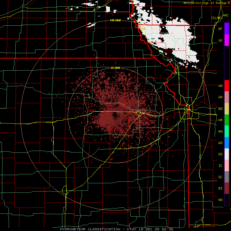Click the HYDROMETEOR CLASSIFICATION title text
The width and height of the screenshot is (231, 231).
(x=90, y=229)
